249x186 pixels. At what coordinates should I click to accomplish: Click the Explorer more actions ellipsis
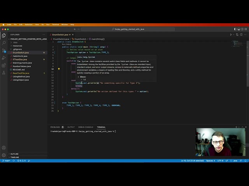click(x=44, y=34)
